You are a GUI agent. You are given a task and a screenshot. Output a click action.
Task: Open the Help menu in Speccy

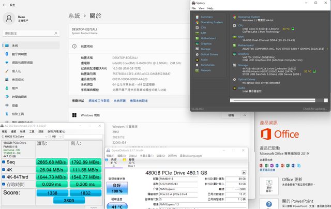210,8
